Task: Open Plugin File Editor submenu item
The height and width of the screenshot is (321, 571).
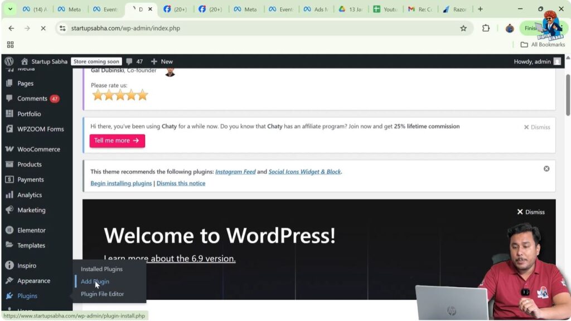Action: 103,294
